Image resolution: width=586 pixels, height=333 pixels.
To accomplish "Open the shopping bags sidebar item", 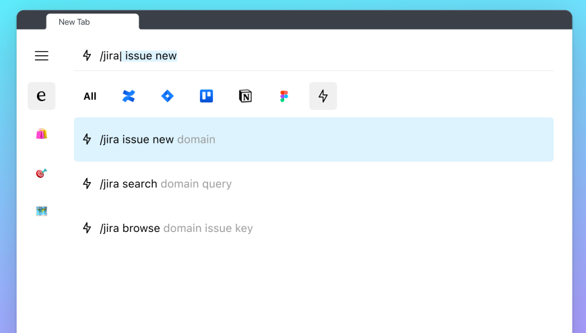I will click(42, 133).
